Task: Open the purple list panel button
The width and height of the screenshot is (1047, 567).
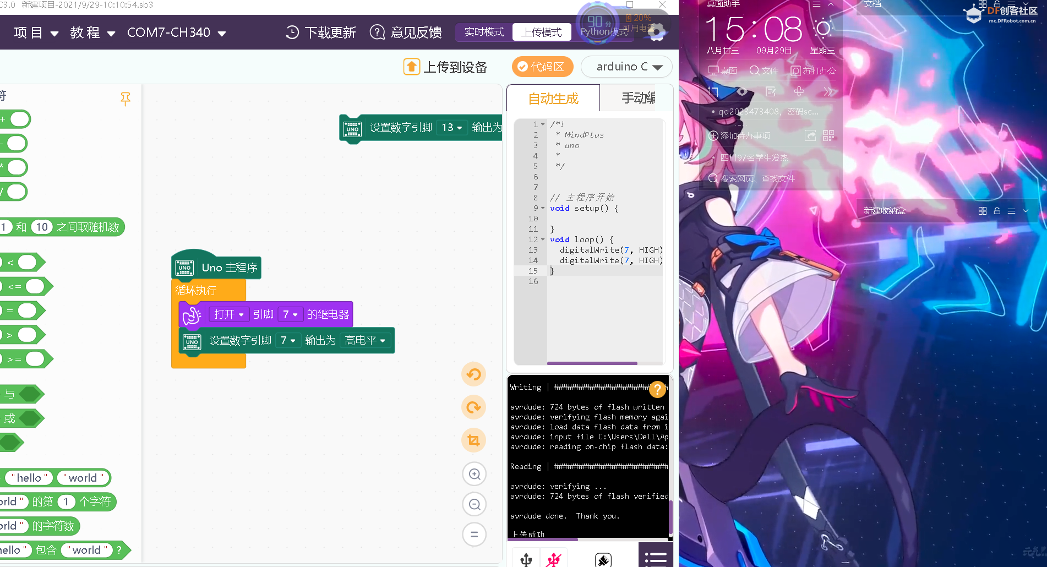Action: click(656, 556)
